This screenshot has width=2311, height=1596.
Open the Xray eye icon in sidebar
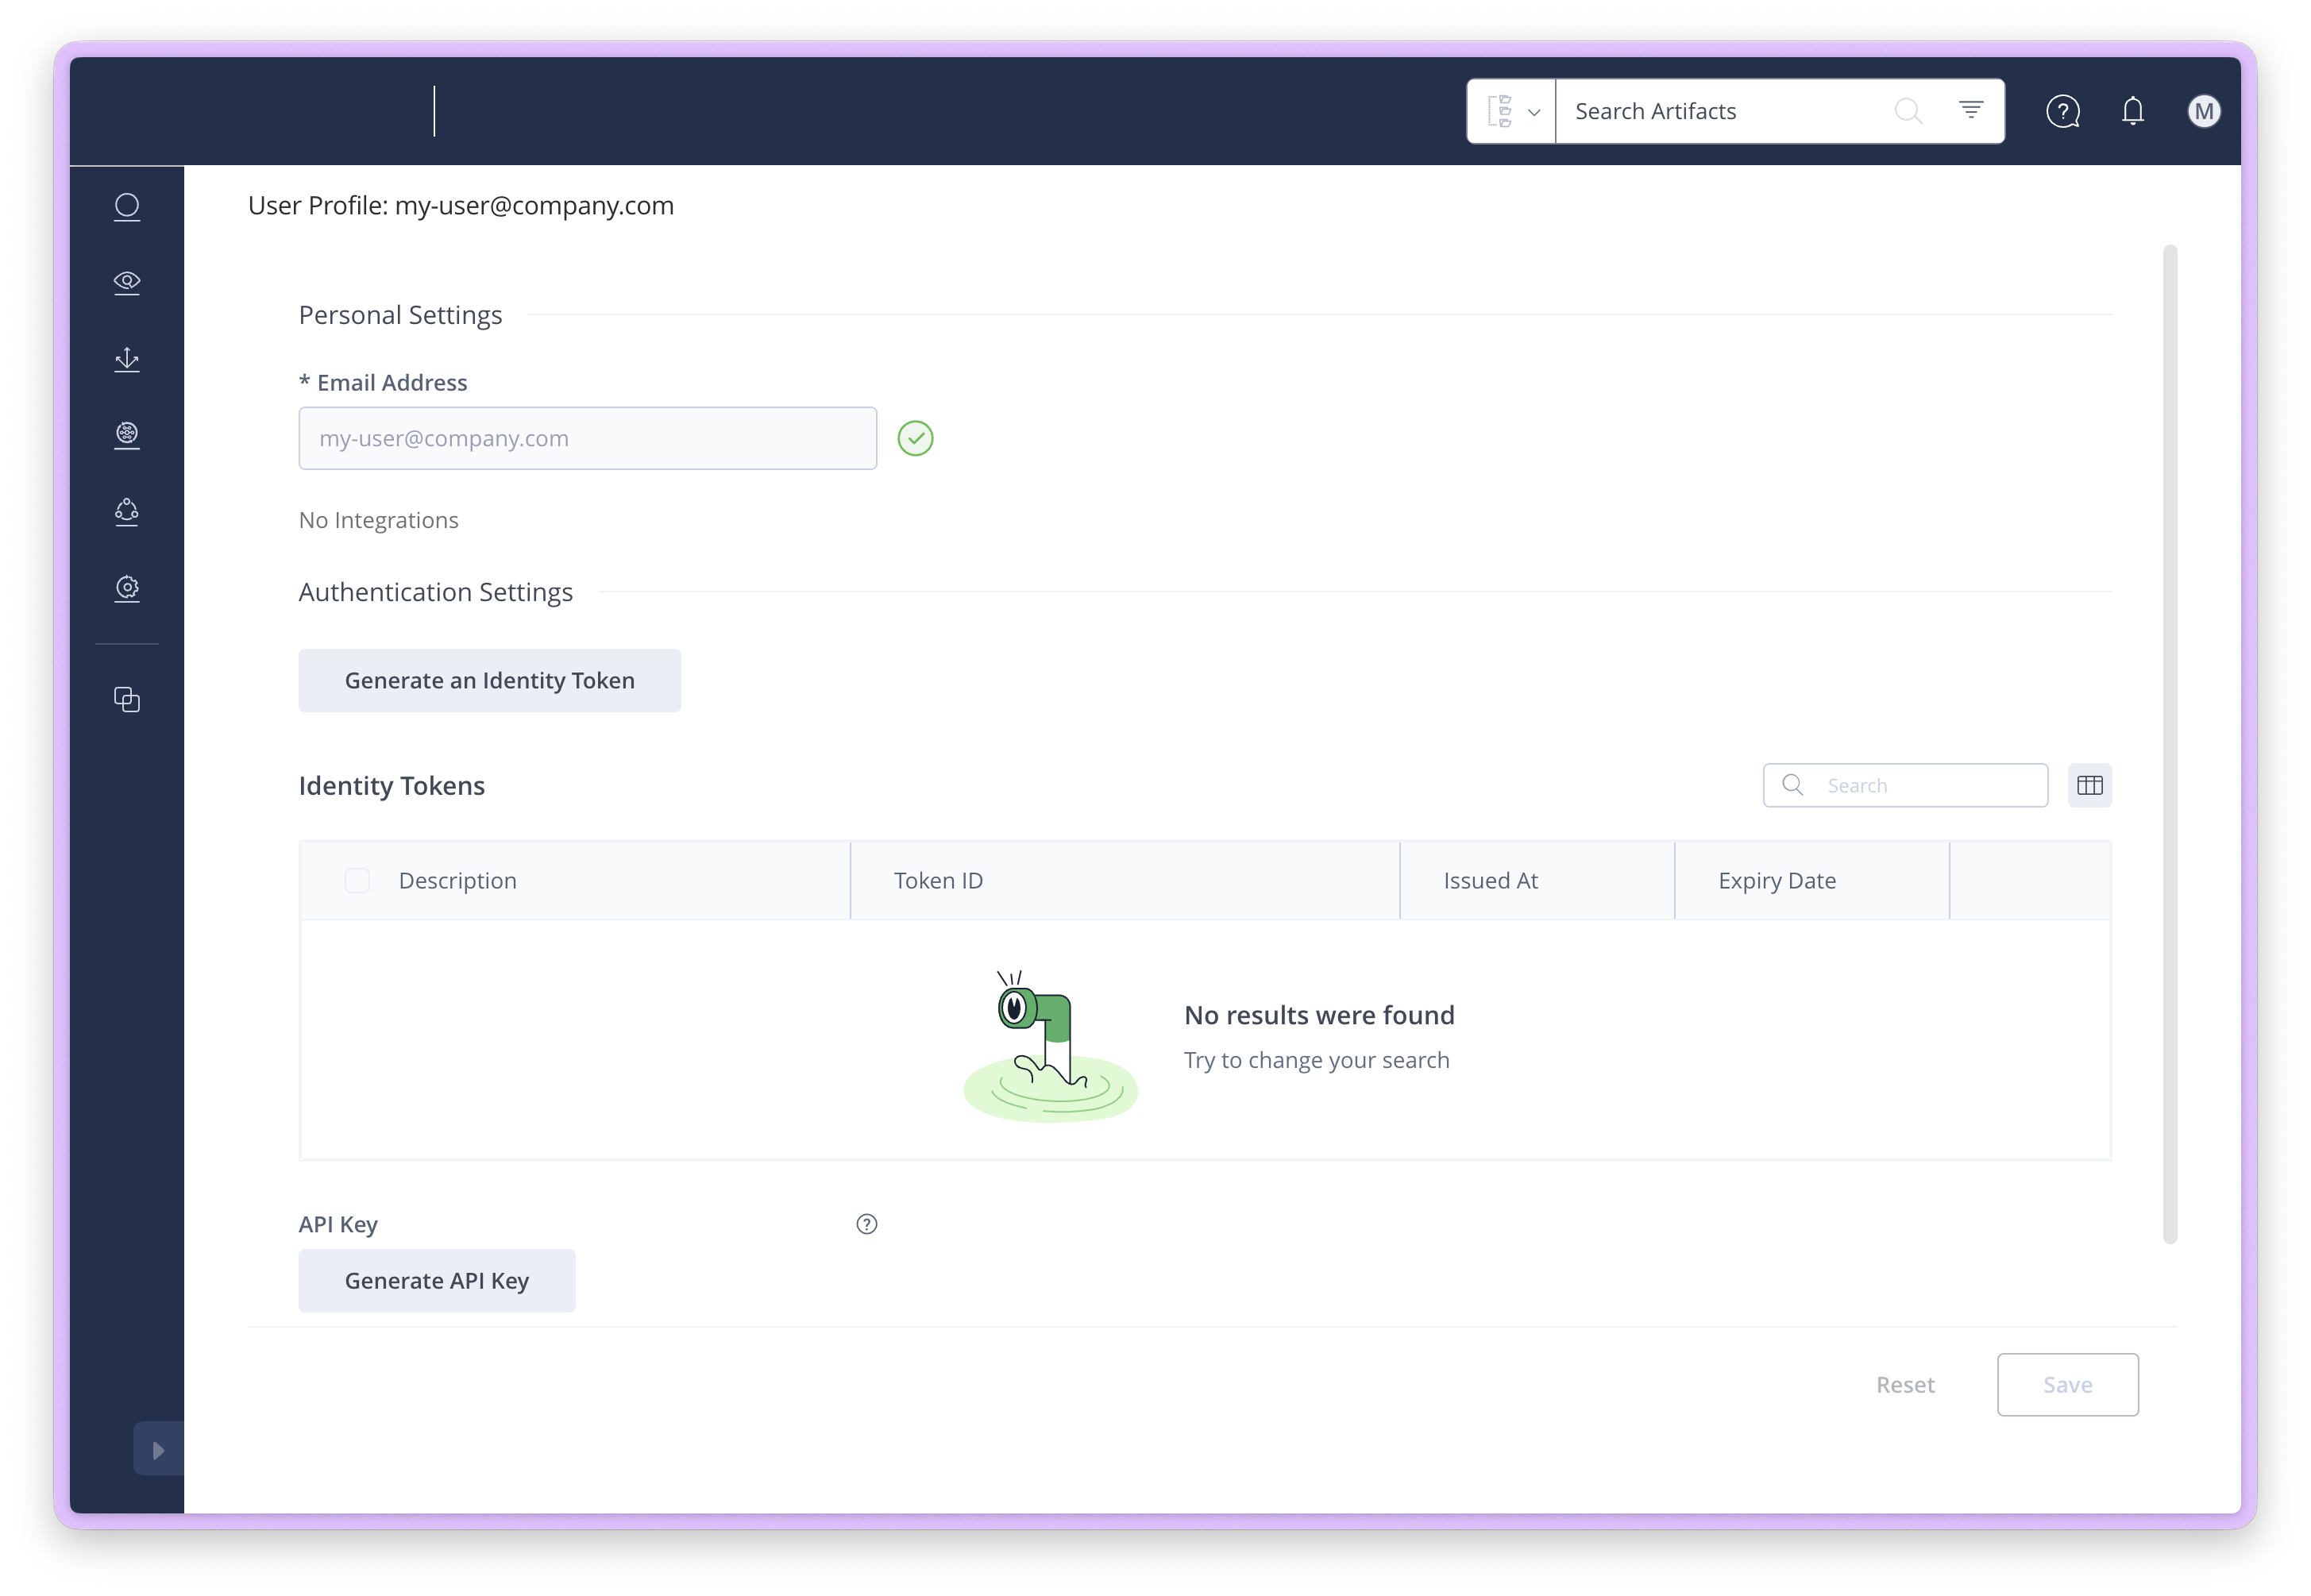click(127, 282)
